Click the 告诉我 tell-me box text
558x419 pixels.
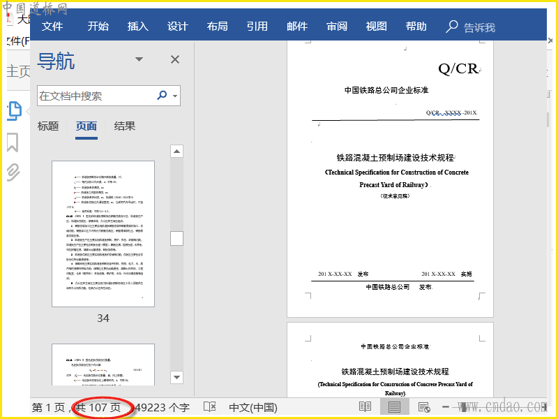coord(479,27)
